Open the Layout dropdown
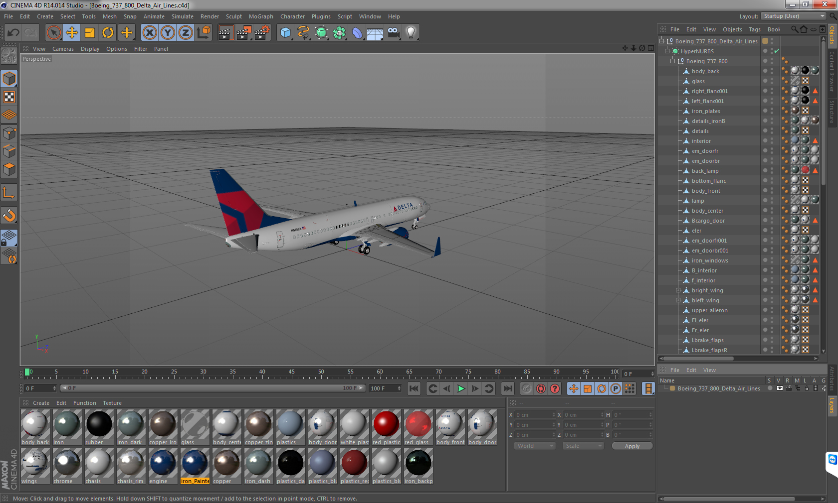This screenshot has height=503, width=838. click(x=793, y=16)
